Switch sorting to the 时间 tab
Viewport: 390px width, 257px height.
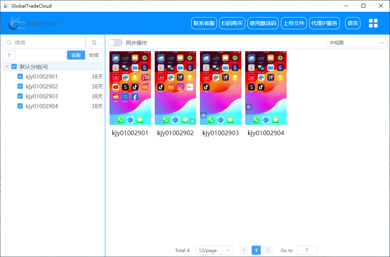point(94,55)
